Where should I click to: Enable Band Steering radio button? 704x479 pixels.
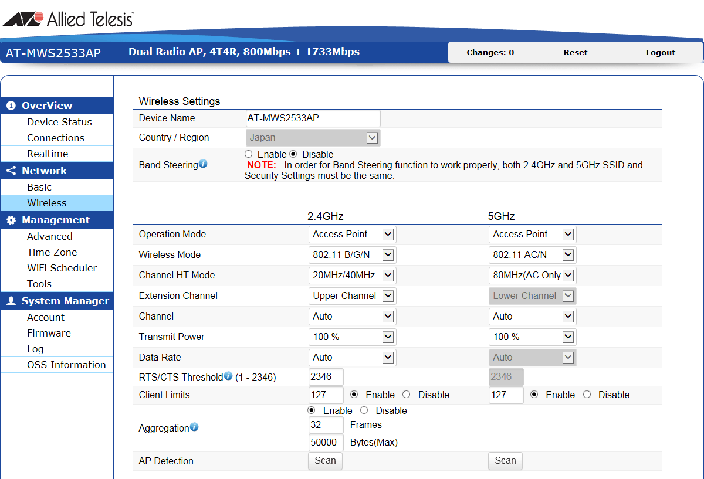coord(249,154)
